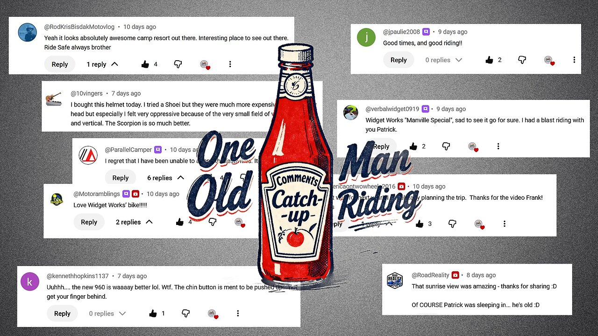Screen dimensions: 598x336
Task: Reply to jpaulie2008's comment
Action: tap(399, 60)
